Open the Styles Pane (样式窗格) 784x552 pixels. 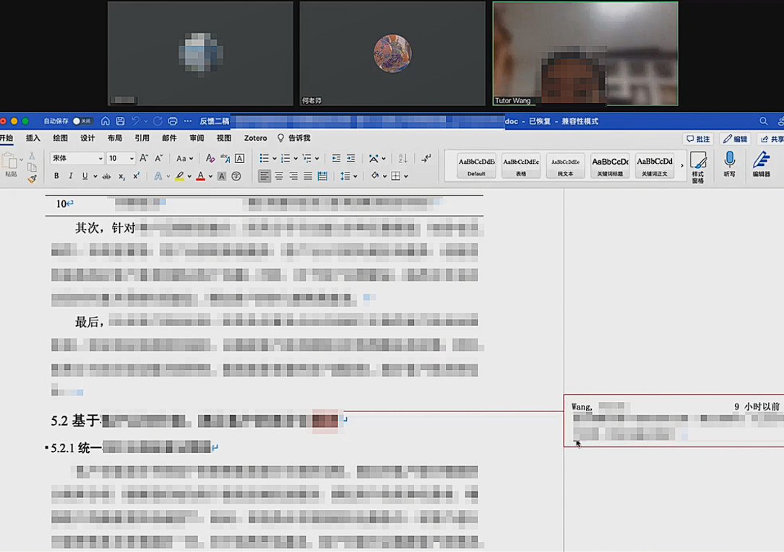pyautogui.click(x=698, y=166)
